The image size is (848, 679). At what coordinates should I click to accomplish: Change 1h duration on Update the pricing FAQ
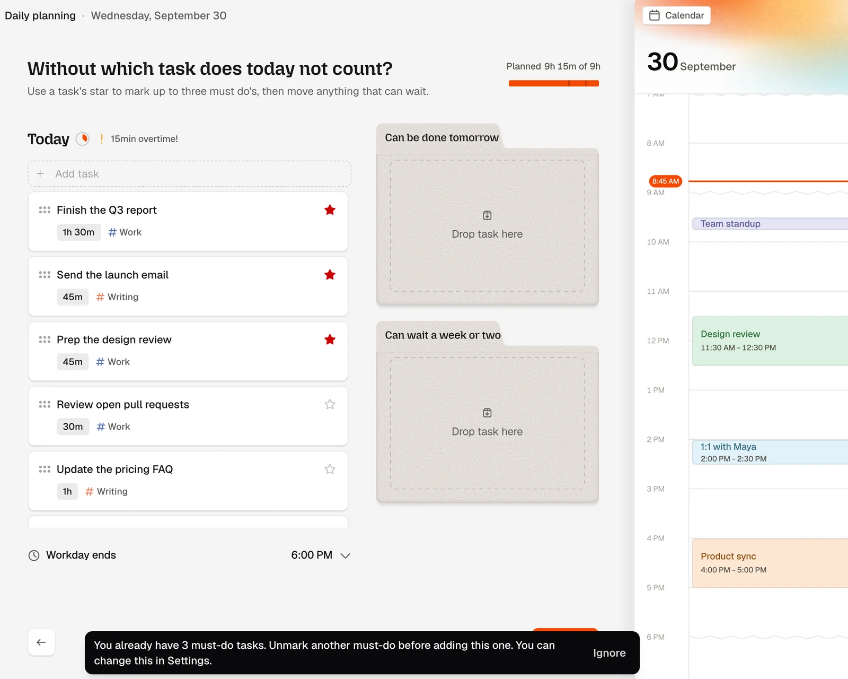67,491
